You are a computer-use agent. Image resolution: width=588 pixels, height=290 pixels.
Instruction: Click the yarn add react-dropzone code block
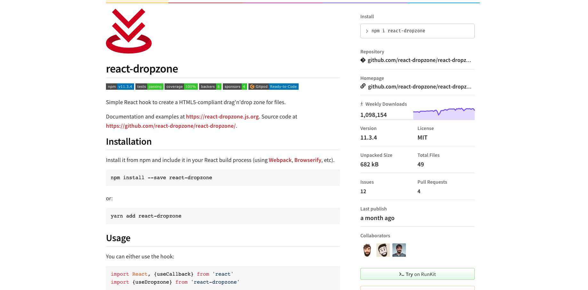(223, 216)
